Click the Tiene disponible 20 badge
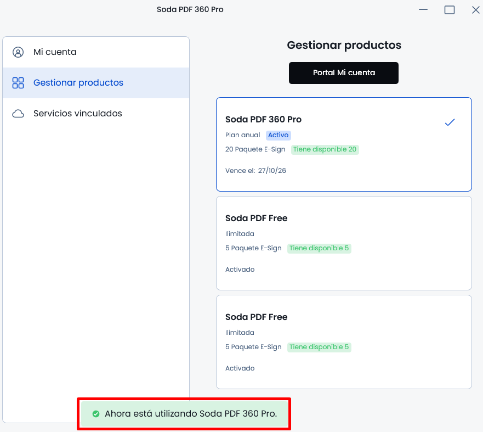Image resolution: width=483 pixels, height=432 pixels. coord(325,149)
